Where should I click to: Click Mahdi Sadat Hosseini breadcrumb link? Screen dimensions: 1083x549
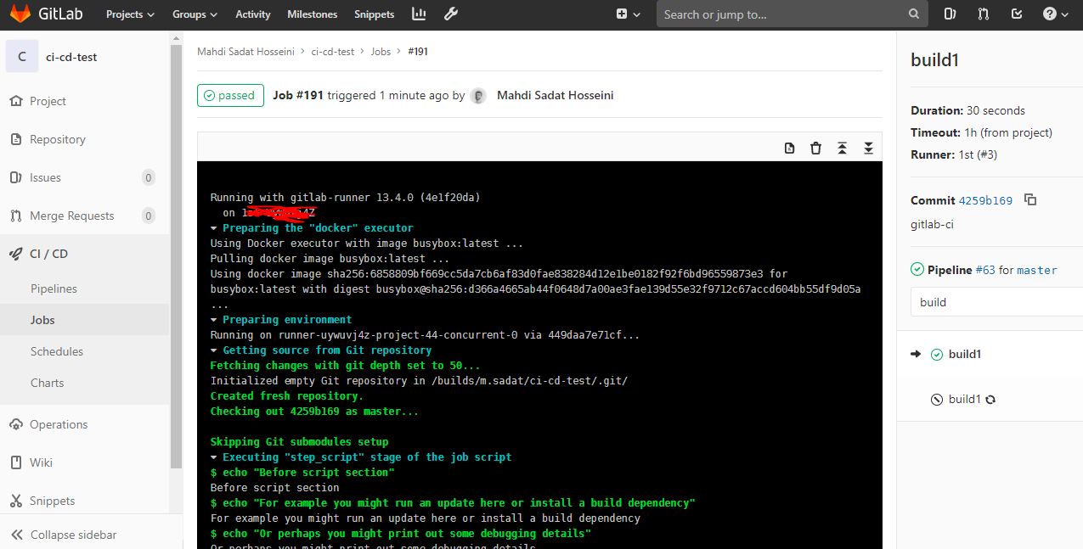click(x=245, y=52)
